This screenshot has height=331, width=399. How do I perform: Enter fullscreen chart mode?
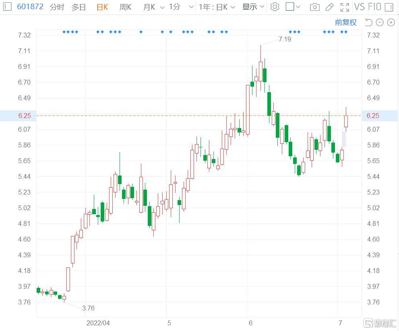tap(345, 7)
